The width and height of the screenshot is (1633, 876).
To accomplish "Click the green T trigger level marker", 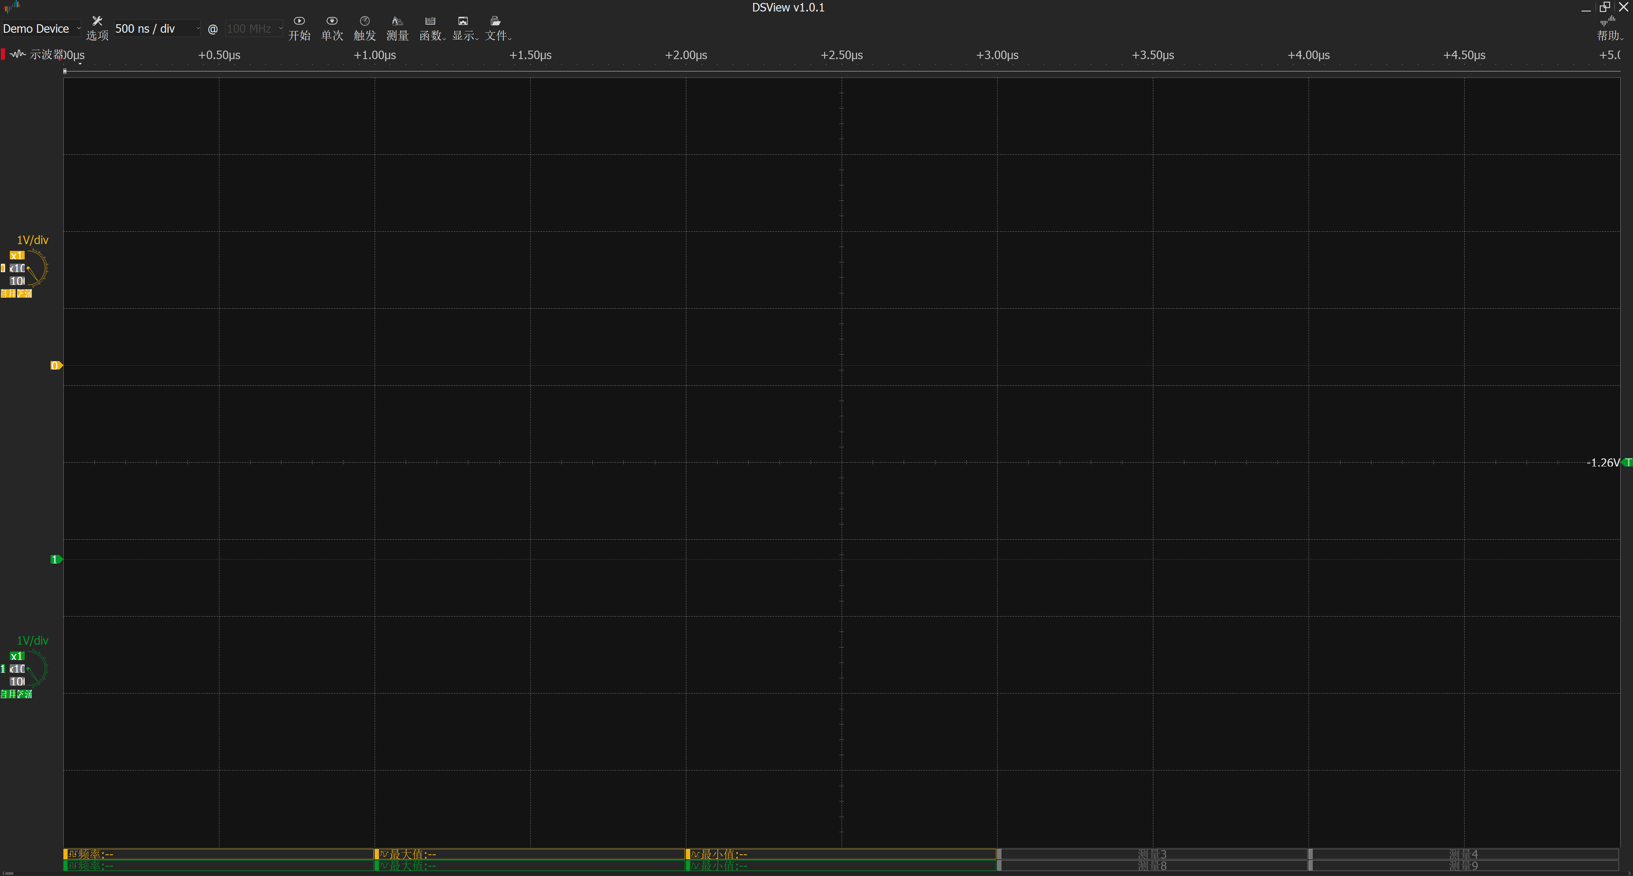I will 1628,463.
